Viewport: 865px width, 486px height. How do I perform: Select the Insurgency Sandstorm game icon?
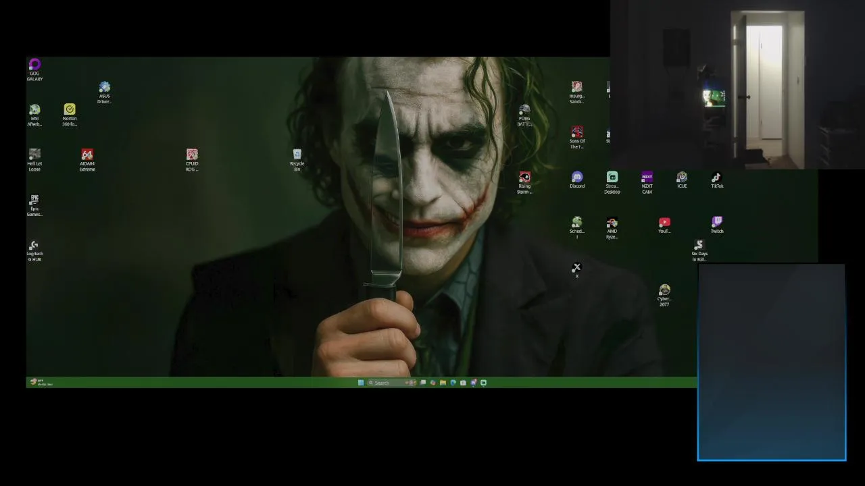576,92
